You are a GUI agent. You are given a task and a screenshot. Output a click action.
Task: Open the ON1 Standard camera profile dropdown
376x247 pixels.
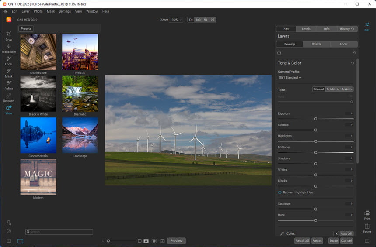pos(290,78)
